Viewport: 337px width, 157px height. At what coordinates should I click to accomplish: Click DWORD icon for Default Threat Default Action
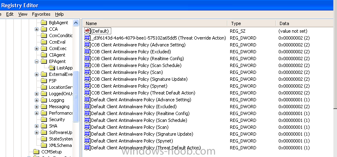pyautogui.click(x=87, y=148)
